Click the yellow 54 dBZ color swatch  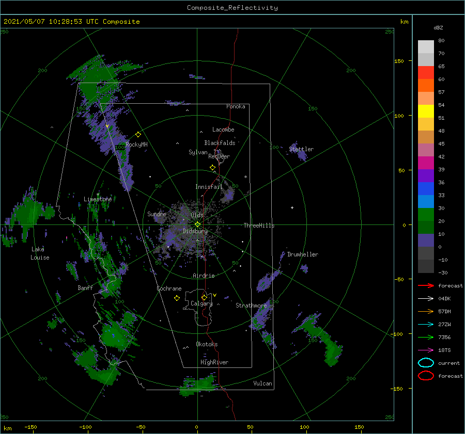(x=426, y=111)
